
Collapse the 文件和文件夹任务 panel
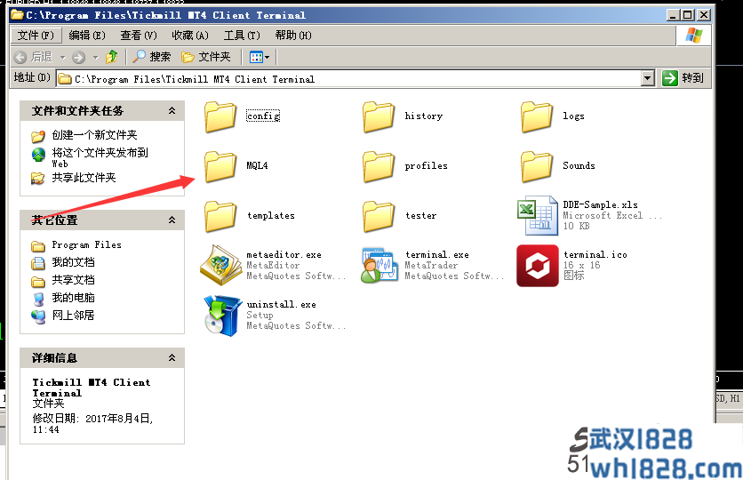pyautogui.click(x=172, y=110)
